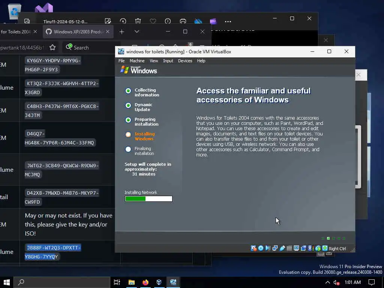
Task: Click the edit image icon in Photos
Action: (x=108, y=21)
